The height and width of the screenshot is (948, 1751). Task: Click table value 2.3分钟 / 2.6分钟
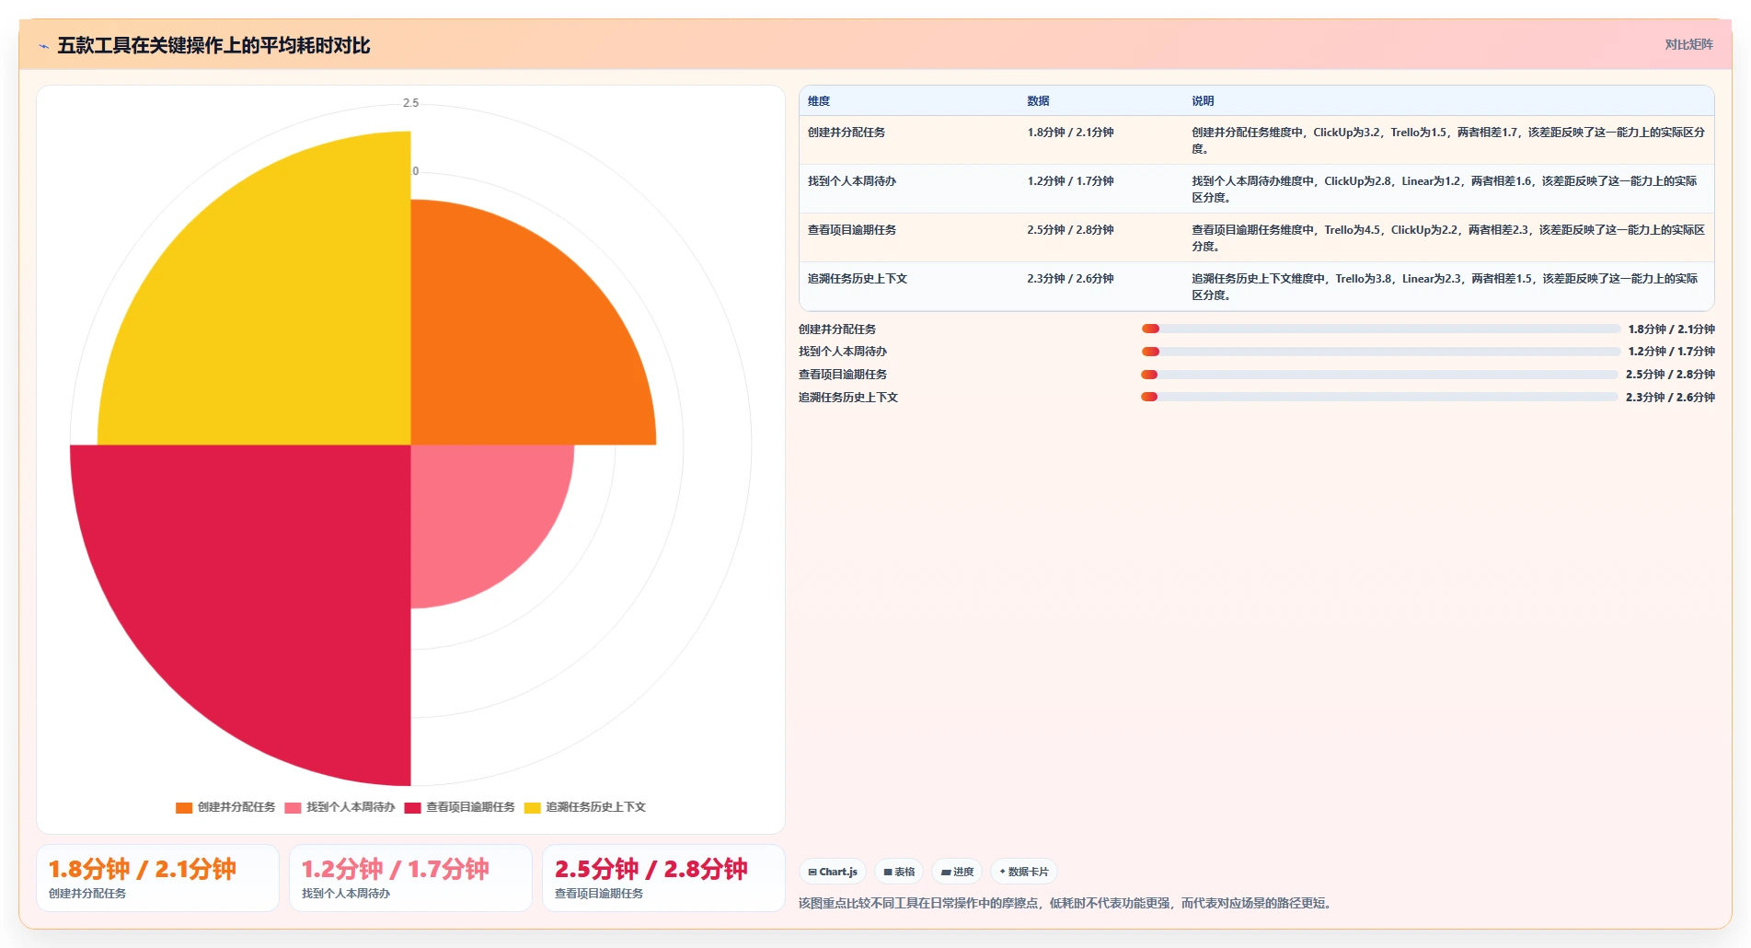tap(1070, 279)
